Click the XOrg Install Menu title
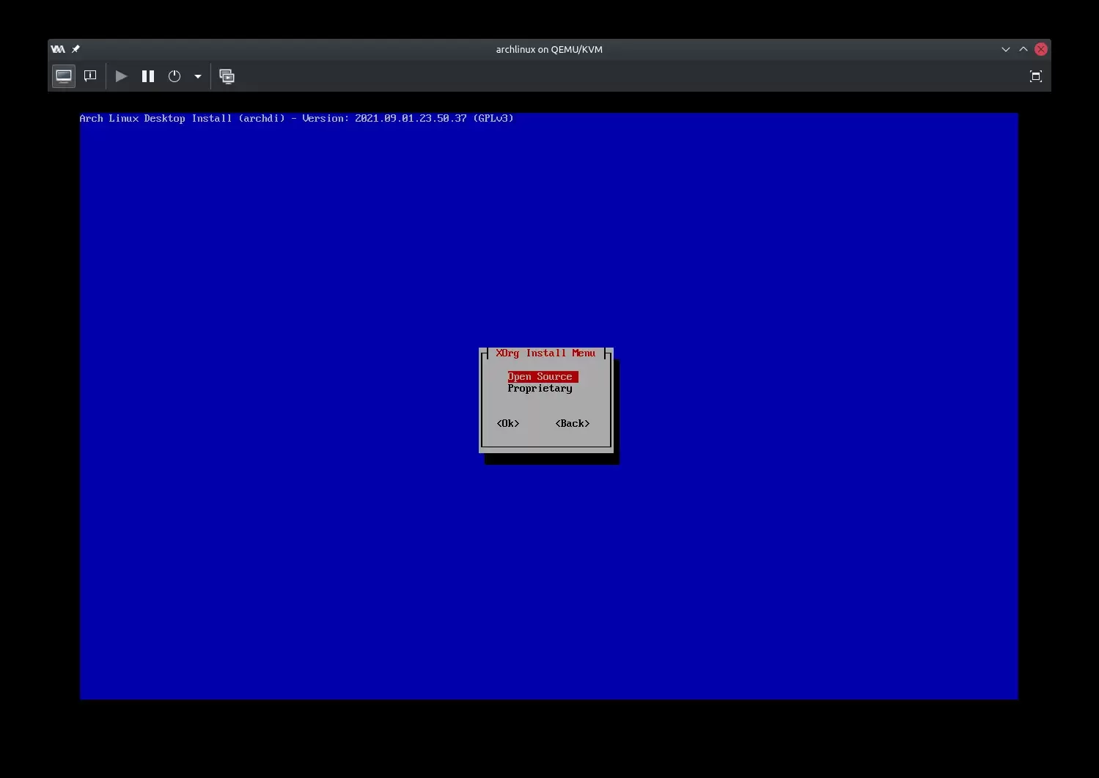1099x778 pixels. click(x=545, y=353)
